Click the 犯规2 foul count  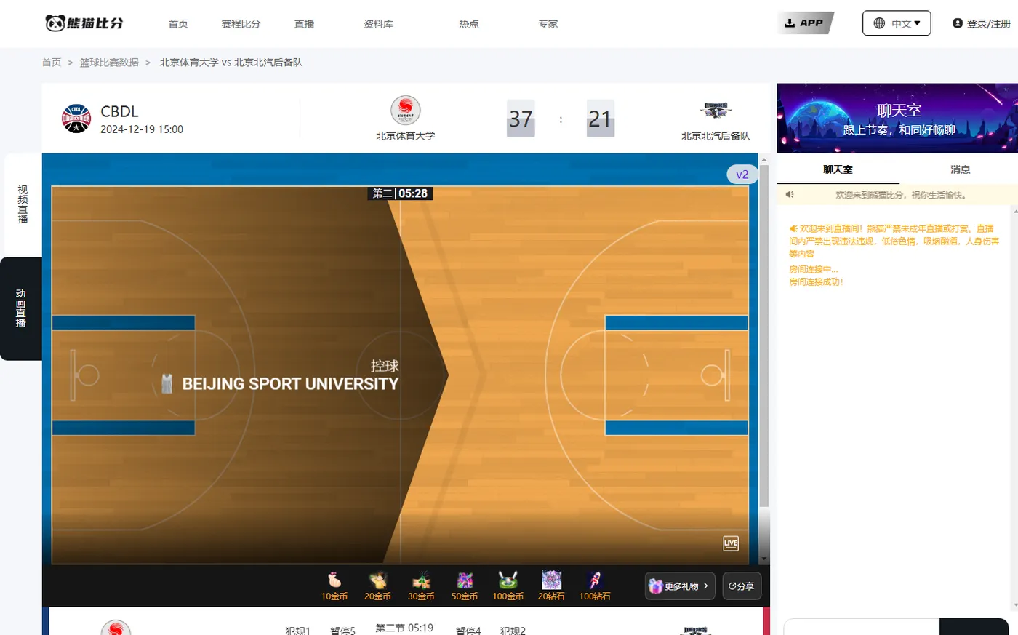513,631
